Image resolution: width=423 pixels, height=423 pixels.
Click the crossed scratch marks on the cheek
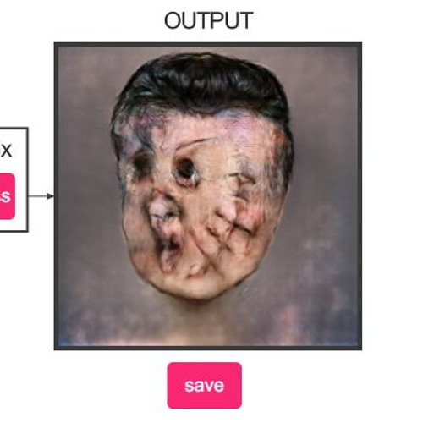coord(228,226)
